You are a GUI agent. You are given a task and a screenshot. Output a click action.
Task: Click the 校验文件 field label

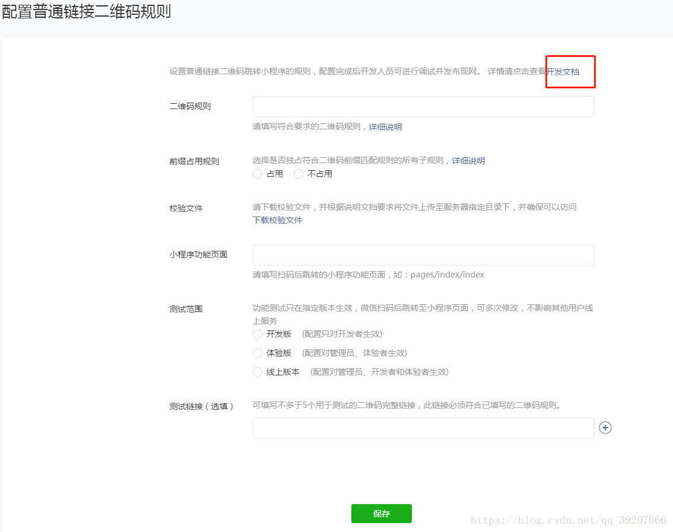(x=186, y=208)
